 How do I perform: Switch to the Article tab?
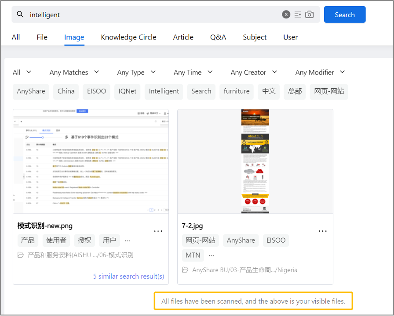(183, 37)
